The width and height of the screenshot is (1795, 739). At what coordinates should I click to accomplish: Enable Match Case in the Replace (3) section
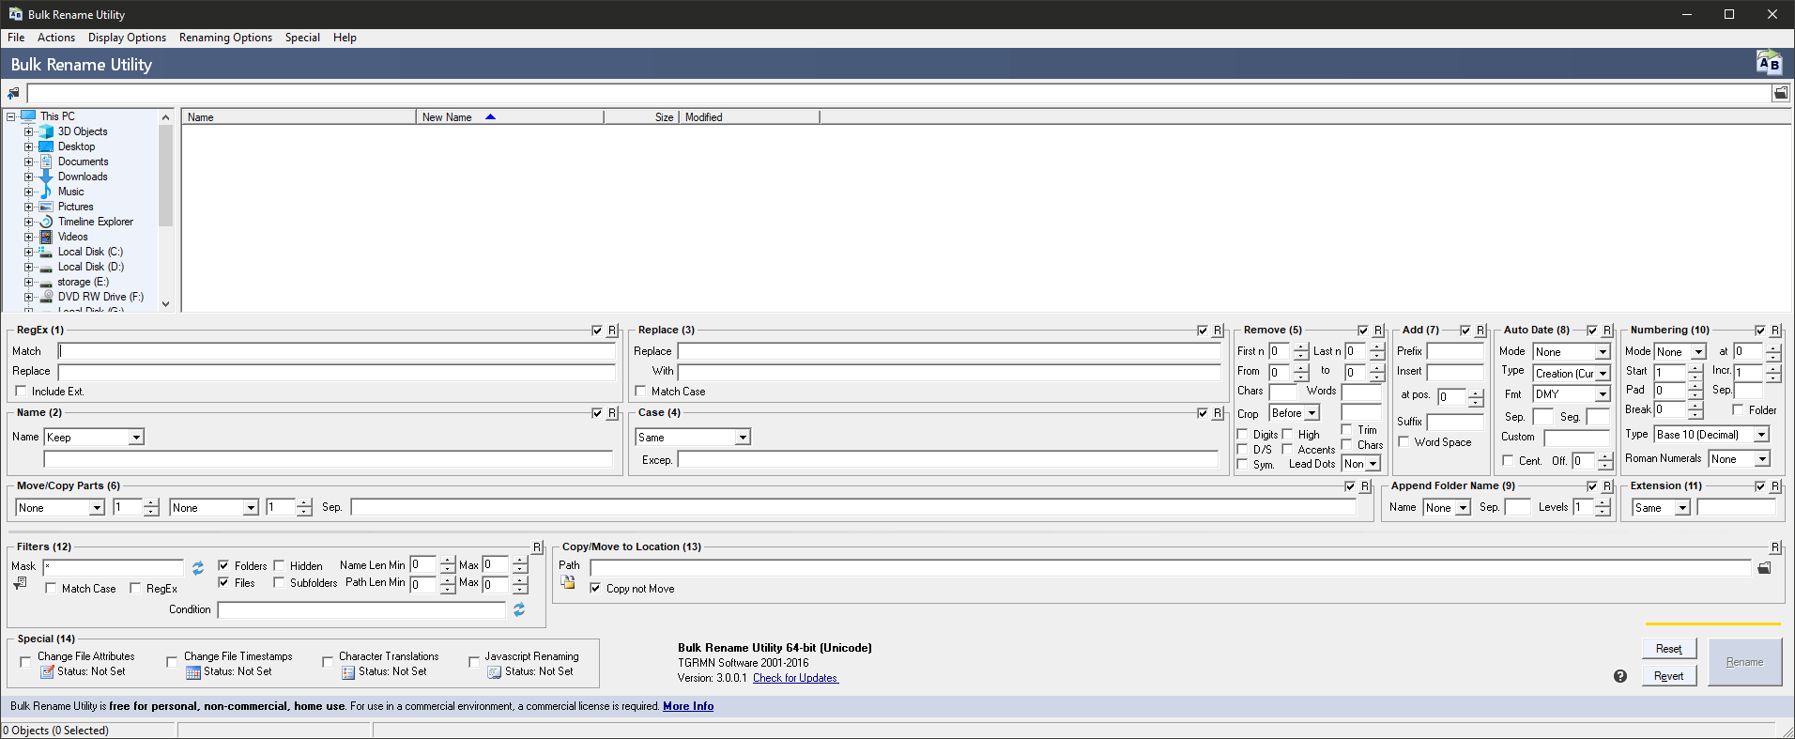641,392
